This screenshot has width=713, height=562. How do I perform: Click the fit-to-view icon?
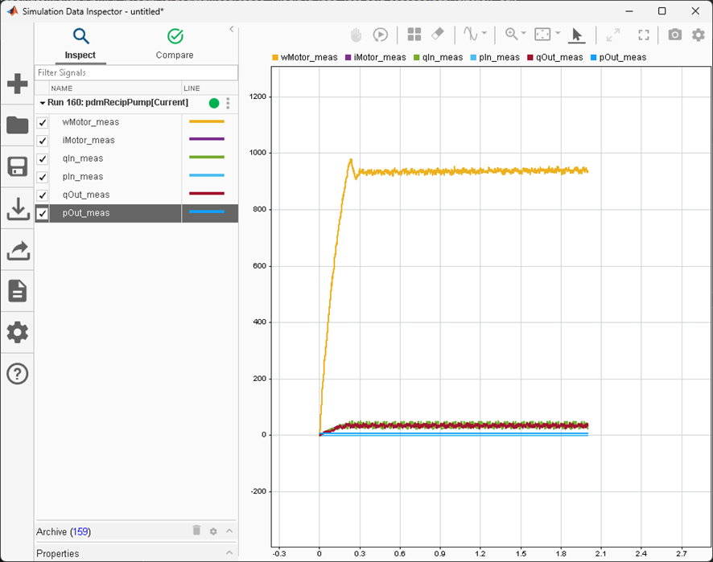pos(542,34)
